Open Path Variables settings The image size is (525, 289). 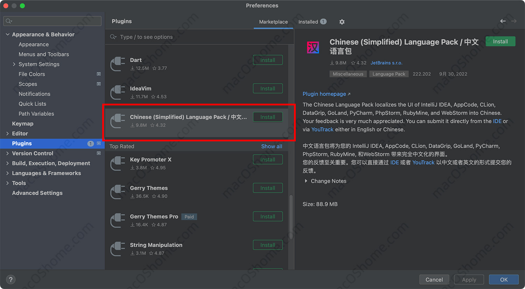click(x=36, y=114)
